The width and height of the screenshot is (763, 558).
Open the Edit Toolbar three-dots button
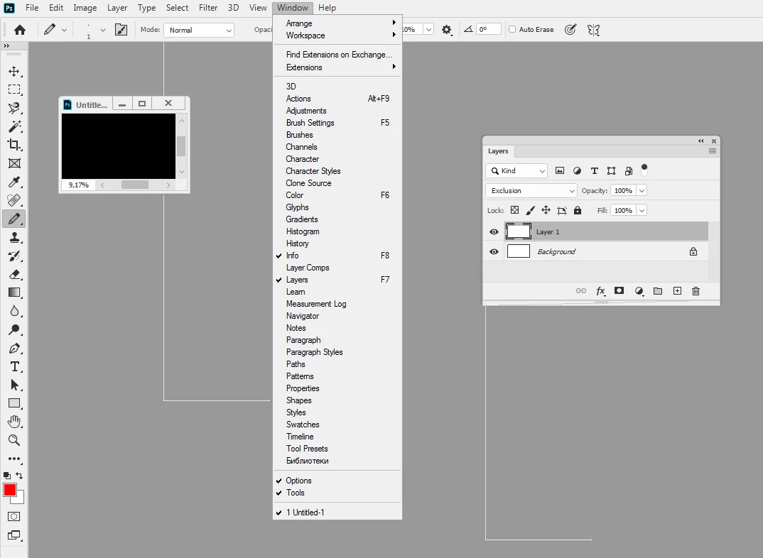click(14, 459)
